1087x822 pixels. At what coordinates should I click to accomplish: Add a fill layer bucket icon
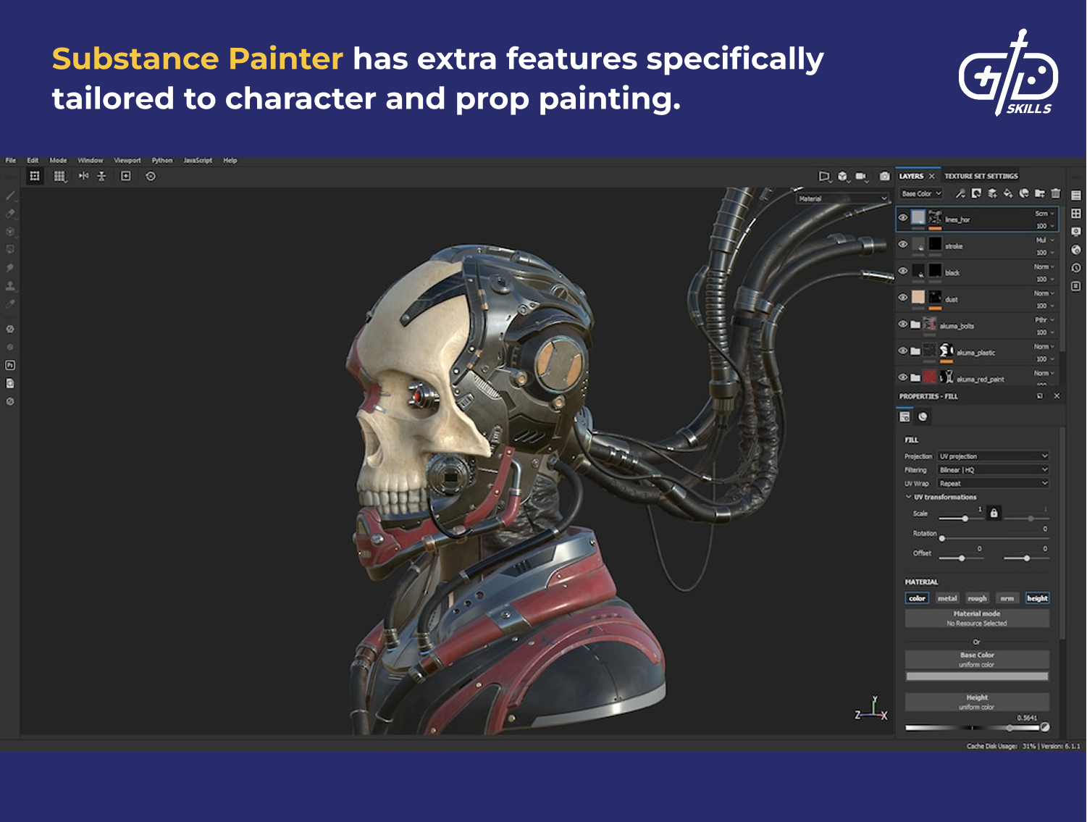coord(1008,193)
